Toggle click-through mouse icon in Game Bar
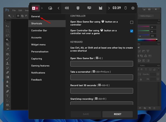This screenshot has height=122, width=166. (126, 8)
